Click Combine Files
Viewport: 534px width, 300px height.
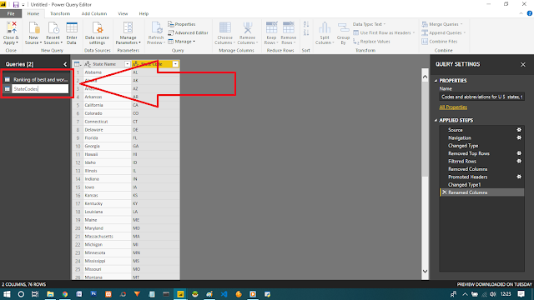pos(440,42)
